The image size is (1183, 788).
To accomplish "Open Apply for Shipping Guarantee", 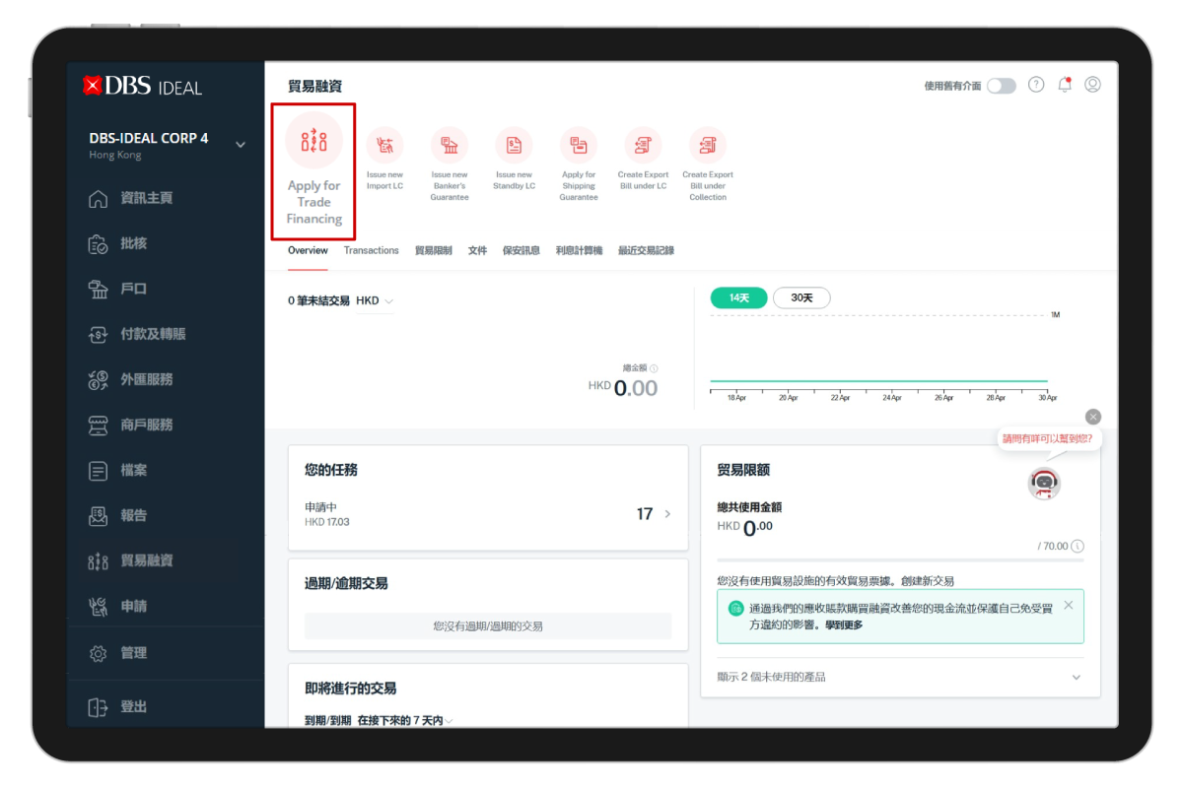I will point(579,146).
